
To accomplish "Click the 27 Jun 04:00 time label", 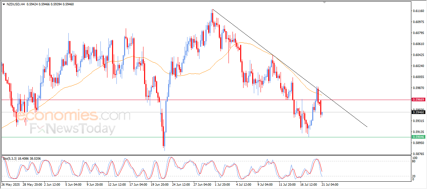I will tap(202, 184).
